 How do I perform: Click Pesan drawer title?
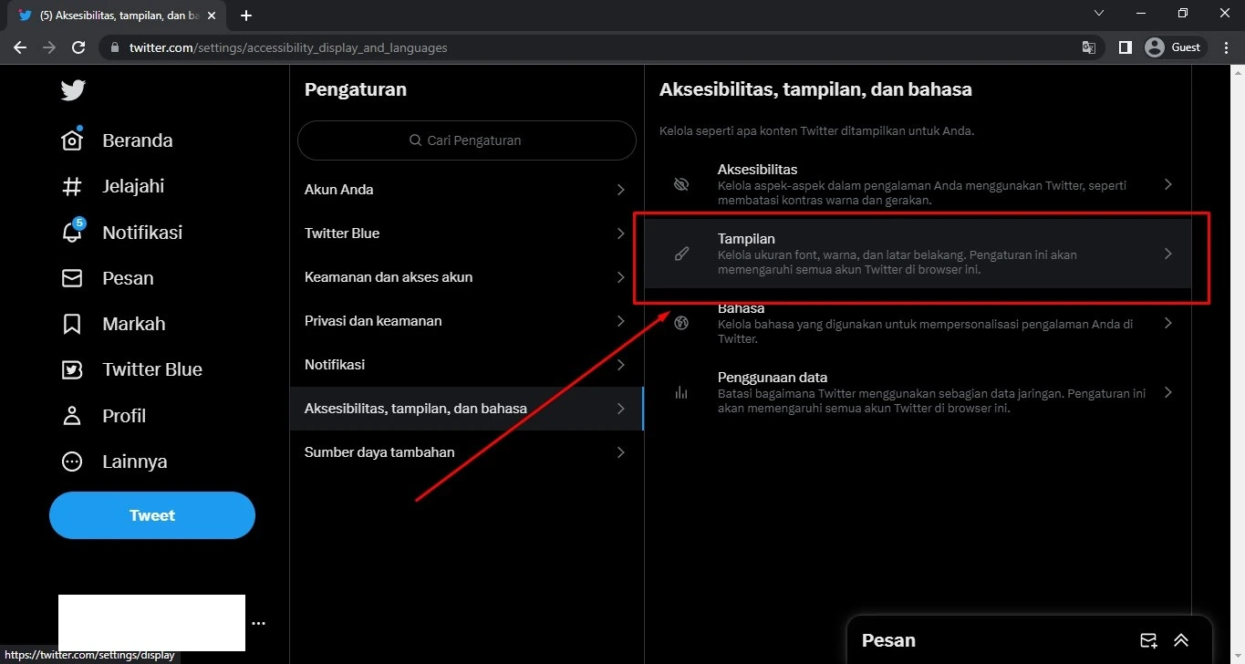coord(888,640)
